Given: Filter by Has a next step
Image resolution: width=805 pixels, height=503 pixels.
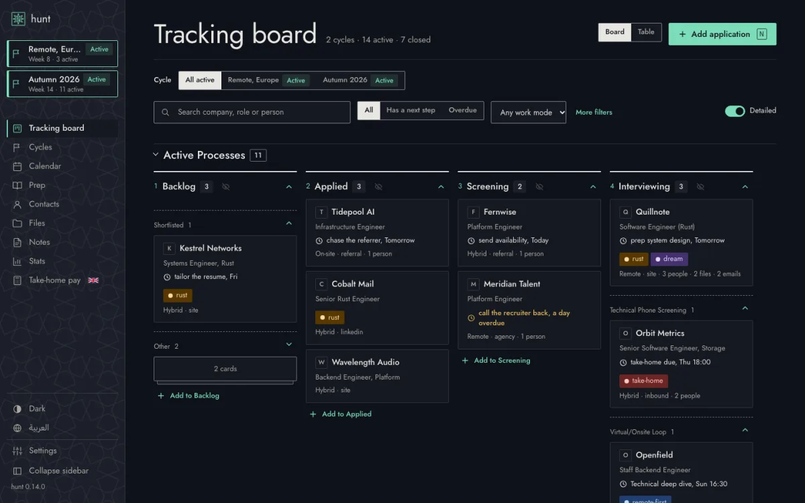Looking at the screenshot, I should pos(411,111).
